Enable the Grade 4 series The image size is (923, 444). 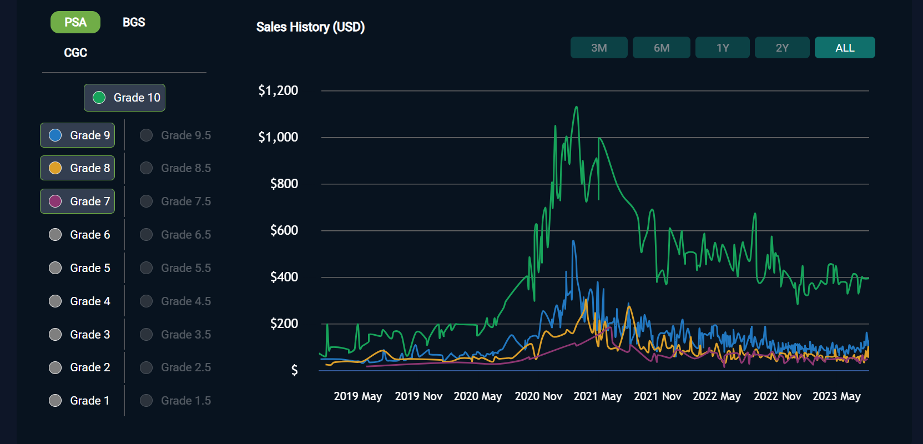point(79,301)
